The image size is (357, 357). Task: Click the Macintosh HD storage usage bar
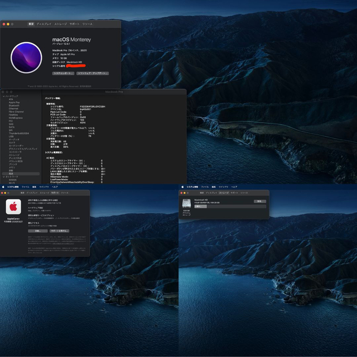230,206
